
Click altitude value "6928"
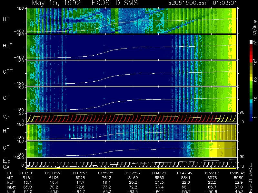(80, 178)
